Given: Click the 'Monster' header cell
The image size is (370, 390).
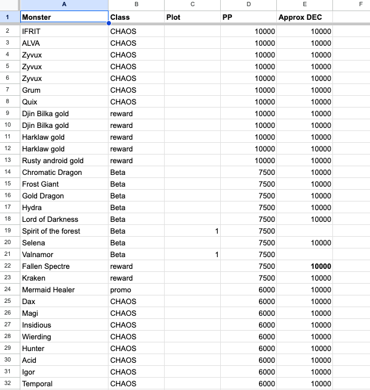Looking at the screenshot, I should point(64,17).
